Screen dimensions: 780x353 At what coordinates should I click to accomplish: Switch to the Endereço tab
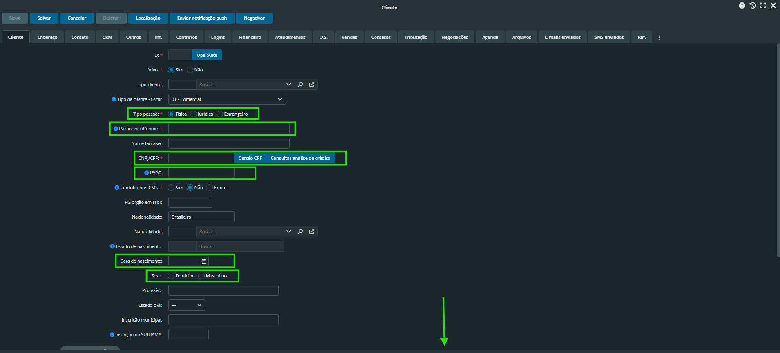pos(47,37)
